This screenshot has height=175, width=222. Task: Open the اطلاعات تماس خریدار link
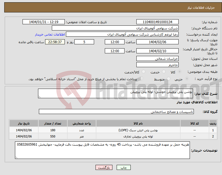50,34
